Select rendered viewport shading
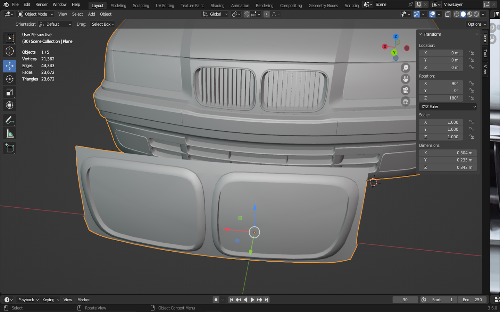The height and width of the screenshot is (312, 500). (x=476, y=14)
